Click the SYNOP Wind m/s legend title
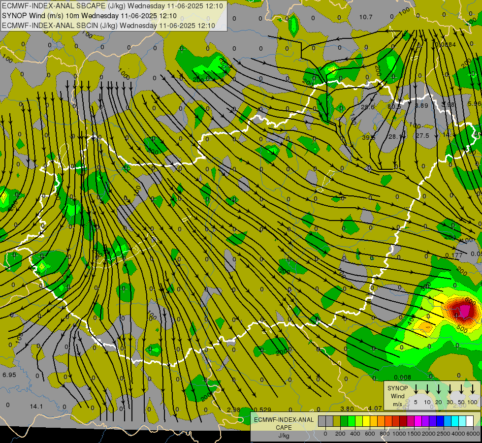 tap(397, 396)
